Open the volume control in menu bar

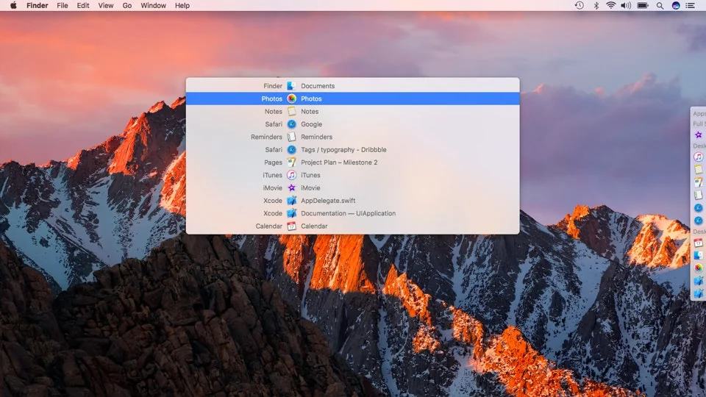(626, 5)
